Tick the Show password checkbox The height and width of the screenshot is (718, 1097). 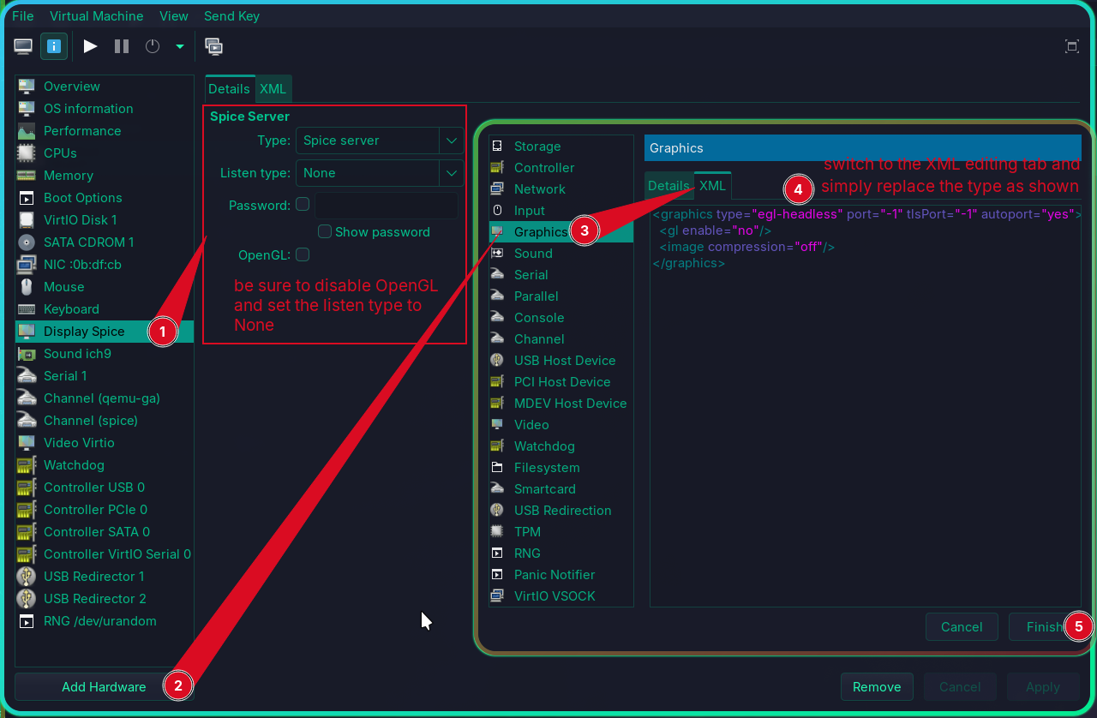325,231
